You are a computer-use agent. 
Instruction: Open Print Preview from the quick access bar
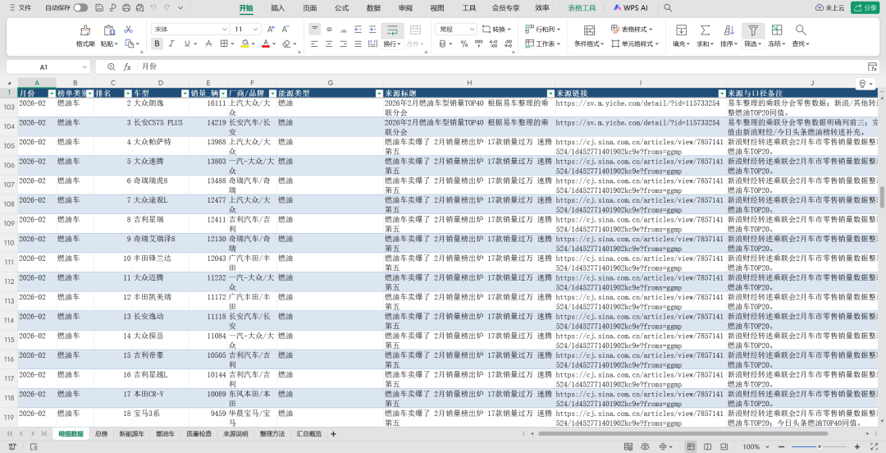point(139,8)
